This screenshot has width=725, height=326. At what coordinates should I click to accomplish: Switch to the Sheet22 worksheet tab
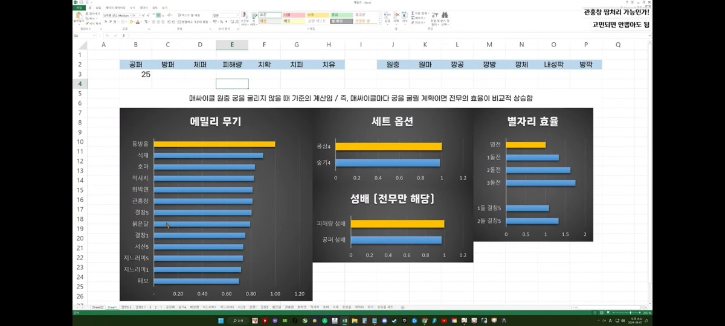(x=97, y=307)
